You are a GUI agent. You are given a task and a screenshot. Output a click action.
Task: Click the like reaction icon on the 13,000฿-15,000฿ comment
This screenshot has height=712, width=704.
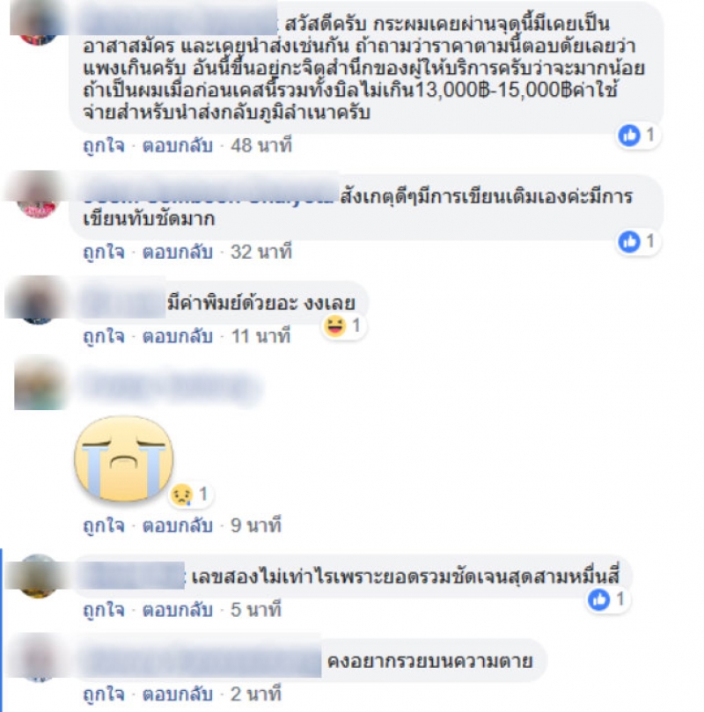[x=629, y=136]
